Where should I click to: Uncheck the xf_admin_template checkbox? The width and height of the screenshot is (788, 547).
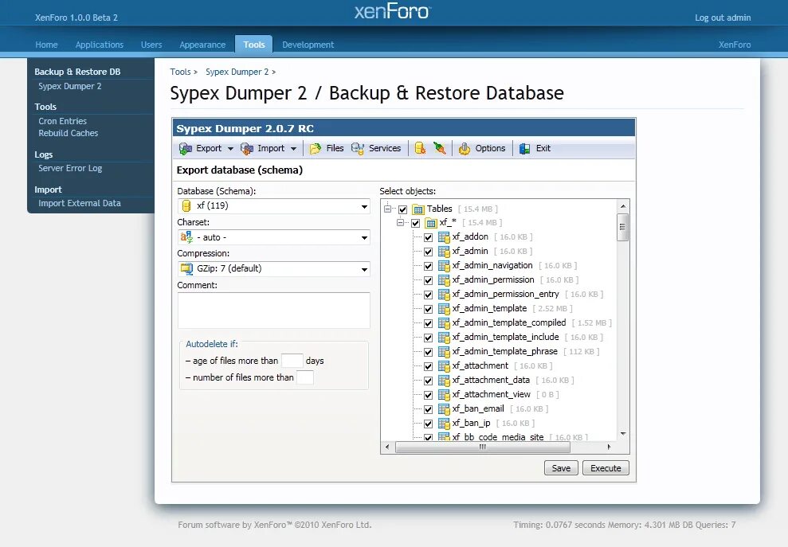pyautogui.click(x=428, y=309)
